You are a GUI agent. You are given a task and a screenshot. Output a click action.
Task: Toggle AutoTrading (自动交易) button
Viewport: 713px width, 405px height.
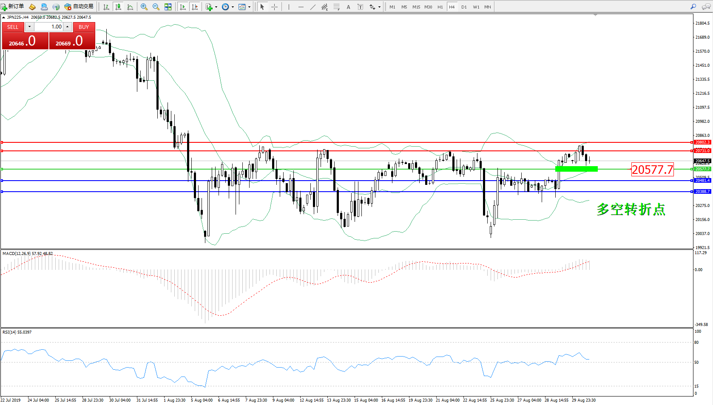tap(79, 6)
